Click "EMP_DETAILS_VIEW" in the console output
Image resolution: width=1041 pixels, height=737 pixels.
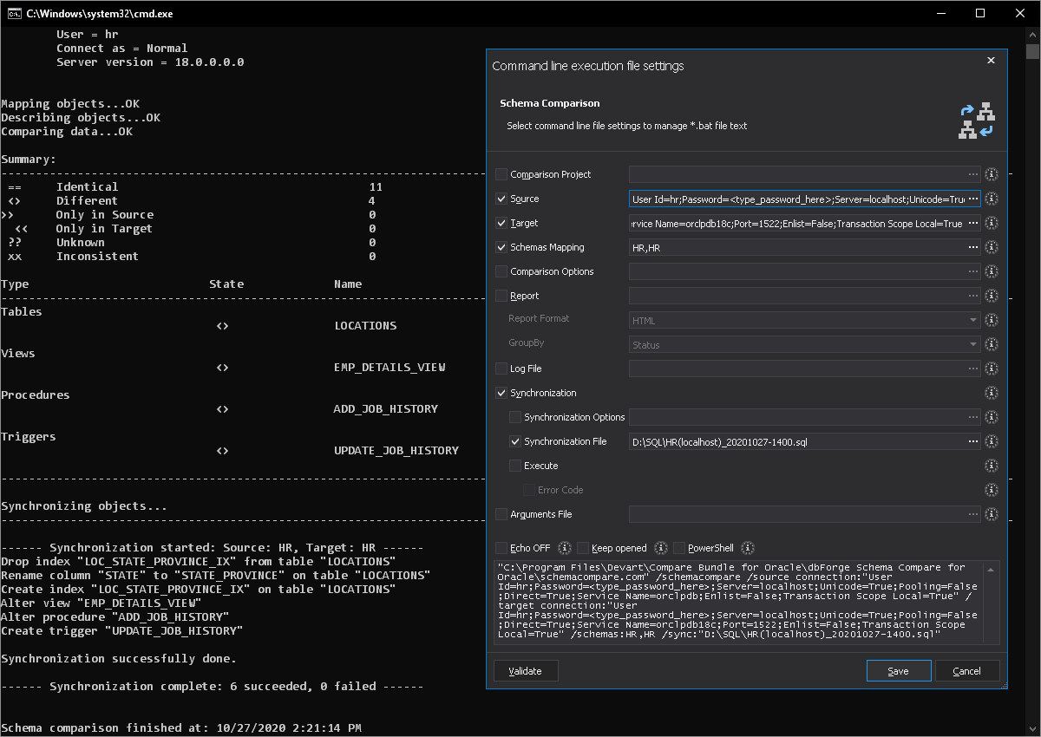(390, 368)
